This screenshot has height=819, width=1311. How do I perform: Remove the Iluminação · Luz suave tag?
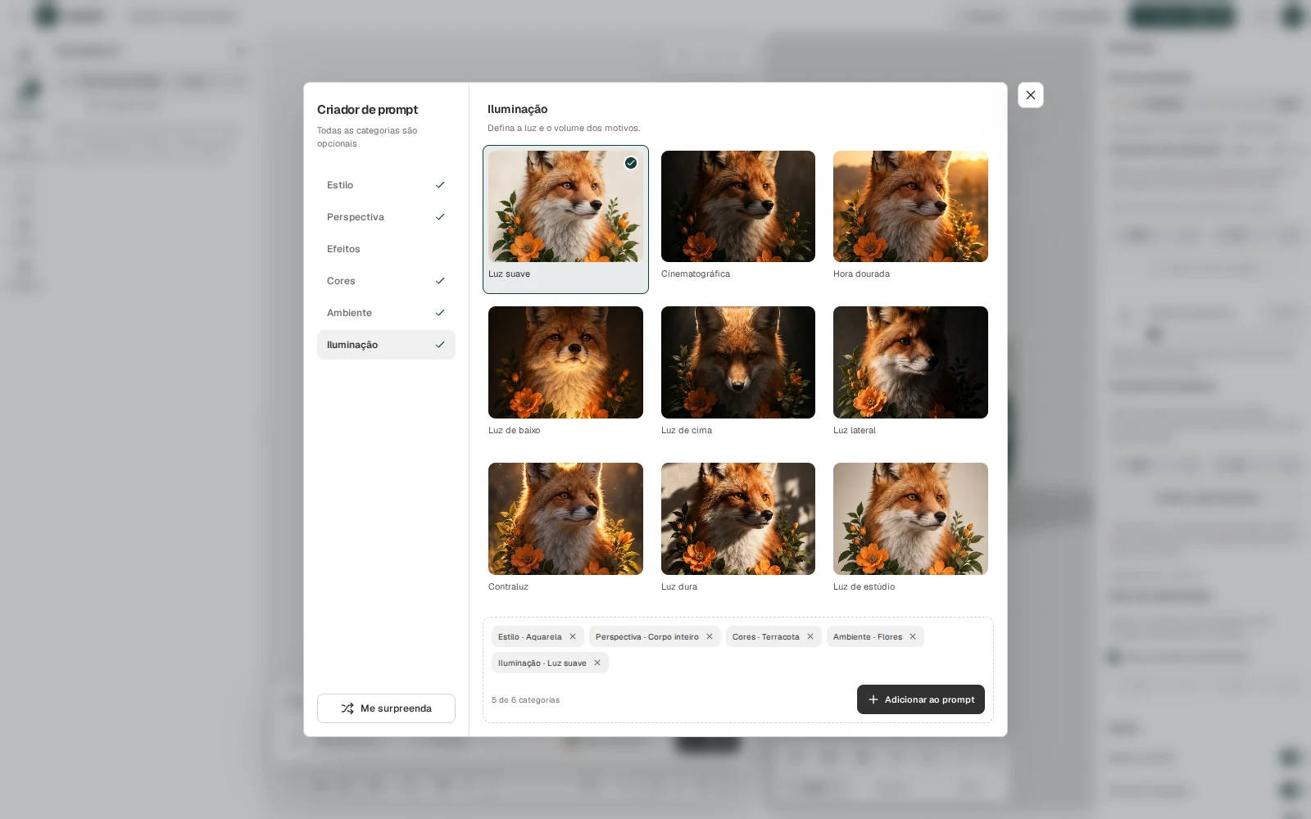click(597, 663)
